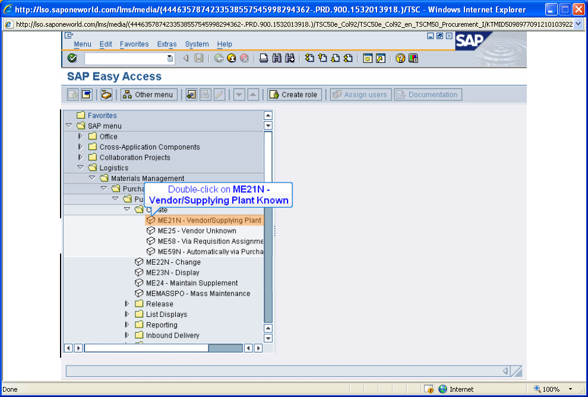Click the green Back arrow icon
Viewport: 588px width, 397px height.
(x=219, y=58)
